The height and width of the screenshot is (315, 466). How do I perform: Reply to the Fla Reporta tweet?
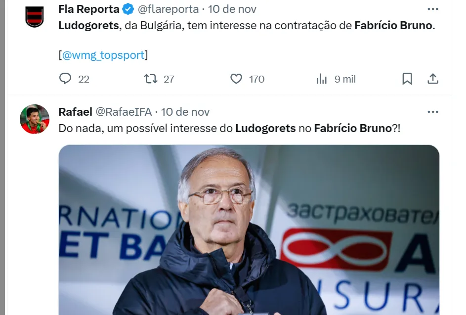pos(65,79)
